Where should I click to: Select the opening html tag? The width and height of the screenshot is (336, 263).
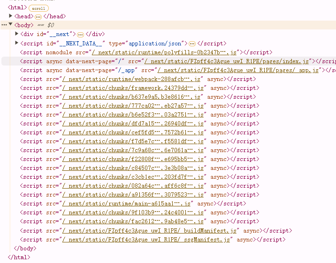tap(17, 7)
